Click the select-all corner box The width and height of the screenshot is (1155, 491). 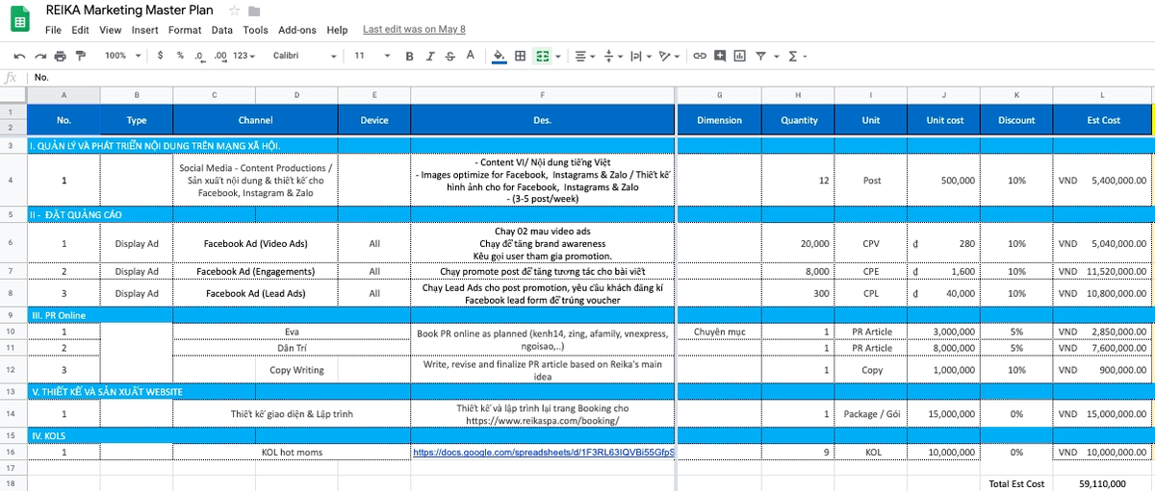coord(13,95)
